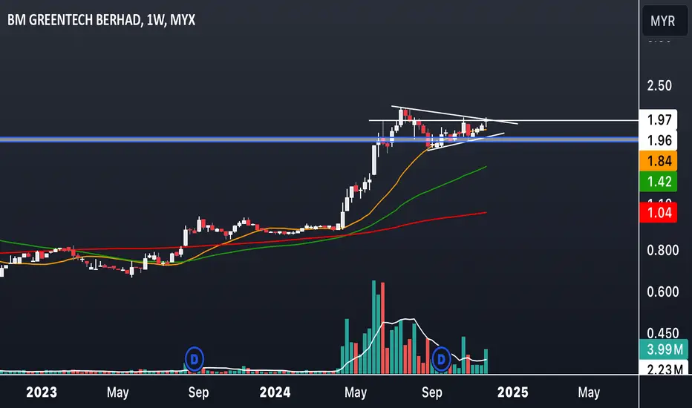
Task: Click the tallest green volume bar
Action: tap(373, 327)
